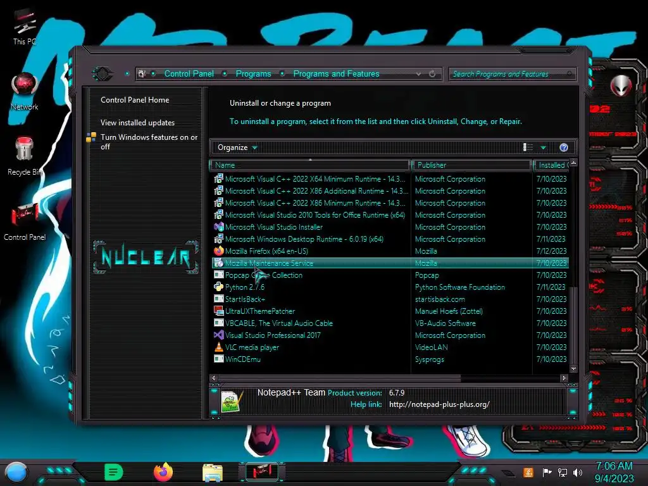Image resolution: width=648 pixels, height=486 pixels.
Task: Select the Control Panel taskbar button
Action: (x=262, y=472)
